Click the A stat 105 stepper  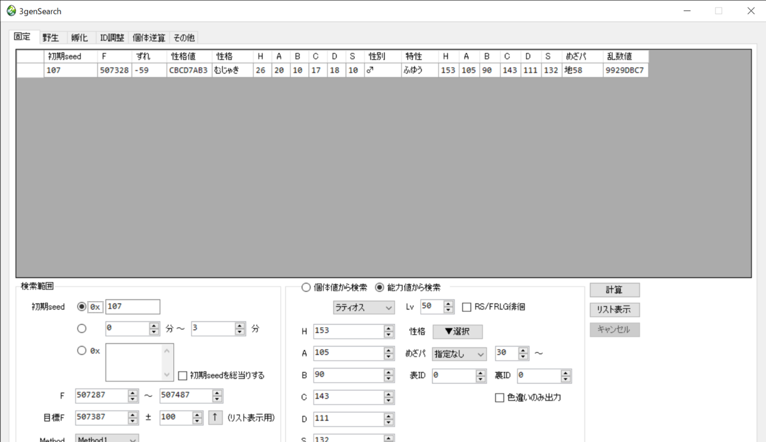tap(354, 353)
